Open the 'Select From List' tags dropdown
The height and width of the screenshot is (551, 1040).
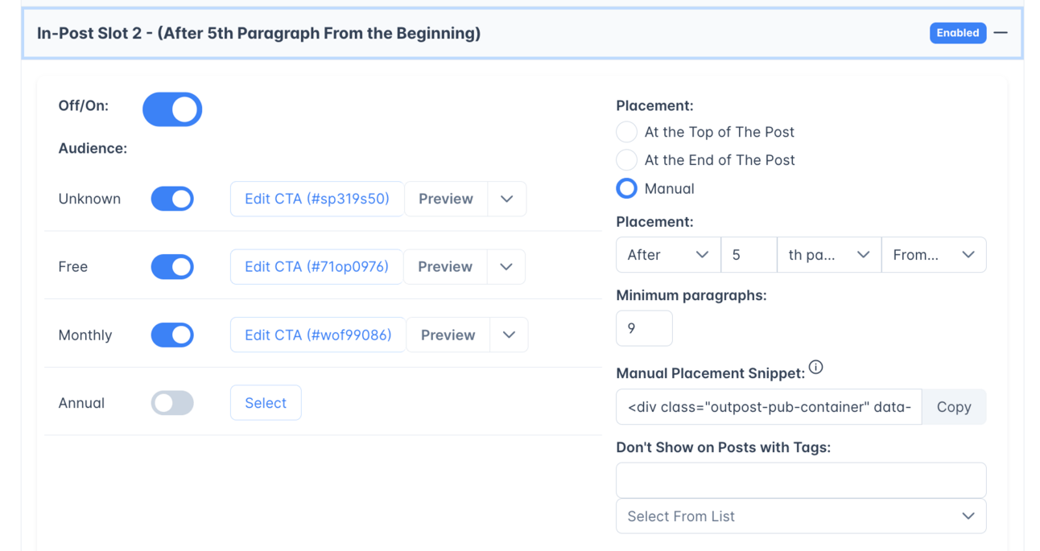(x=801, y=516)
